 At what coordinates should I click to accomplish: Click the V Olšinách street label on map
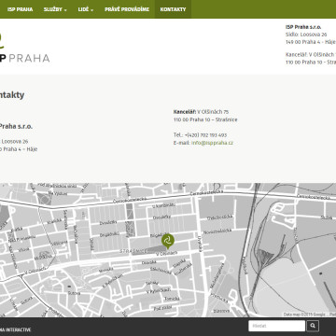point(166,254)
